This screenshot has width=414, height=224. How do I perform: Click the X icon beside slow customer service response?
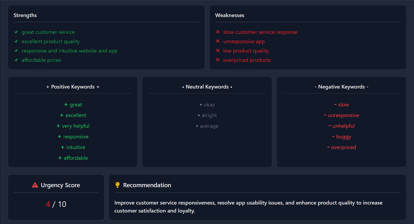coord(218,32)
